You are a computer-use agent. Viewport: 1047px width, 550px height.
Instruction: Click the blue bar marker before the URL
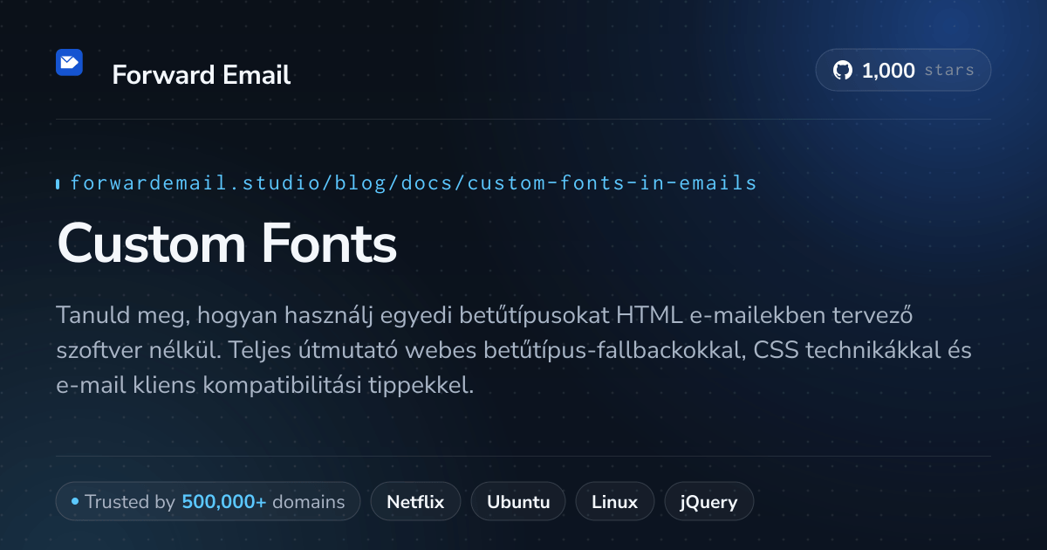pos(58,183)
